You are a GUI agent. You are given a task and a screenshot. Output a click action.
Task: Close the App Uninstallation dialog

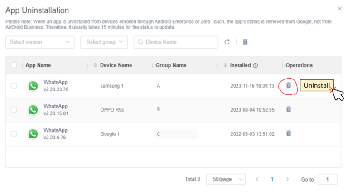pyautogui.click(x=339, y=9)
